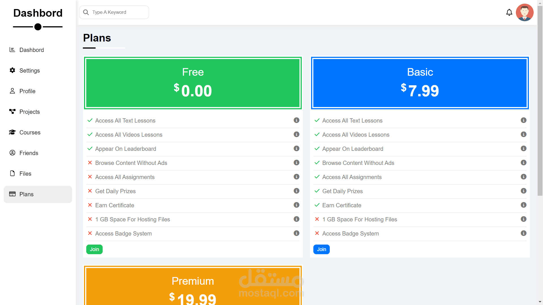Click the Projects diagram icon in sidebar

tap(12, 112)
